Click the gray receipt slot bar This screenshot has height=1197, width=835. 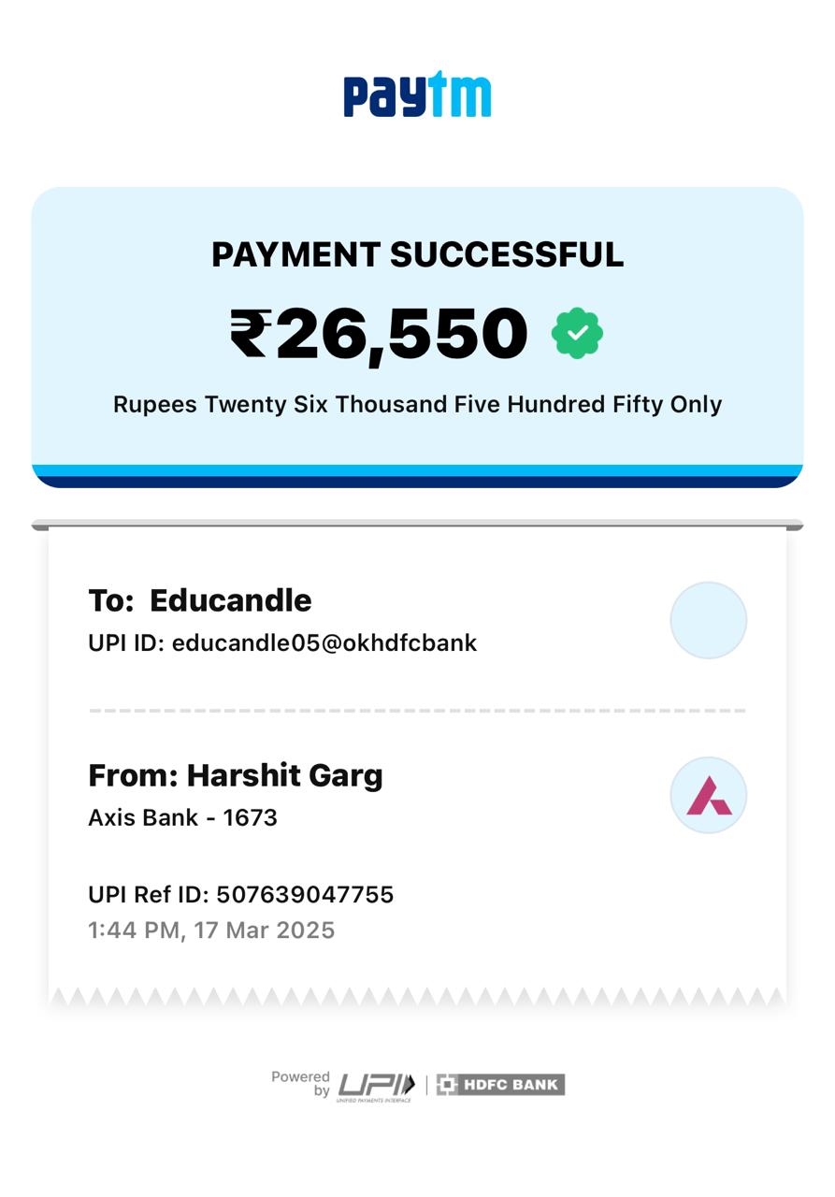(x=417, y=526)
